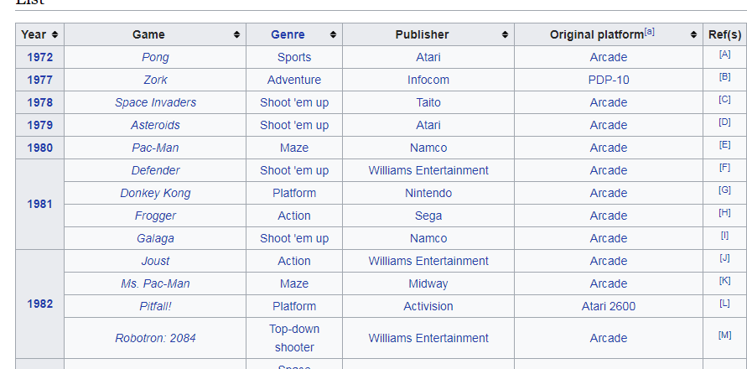Open PDP-10 platform link

(x=608, y=80)
